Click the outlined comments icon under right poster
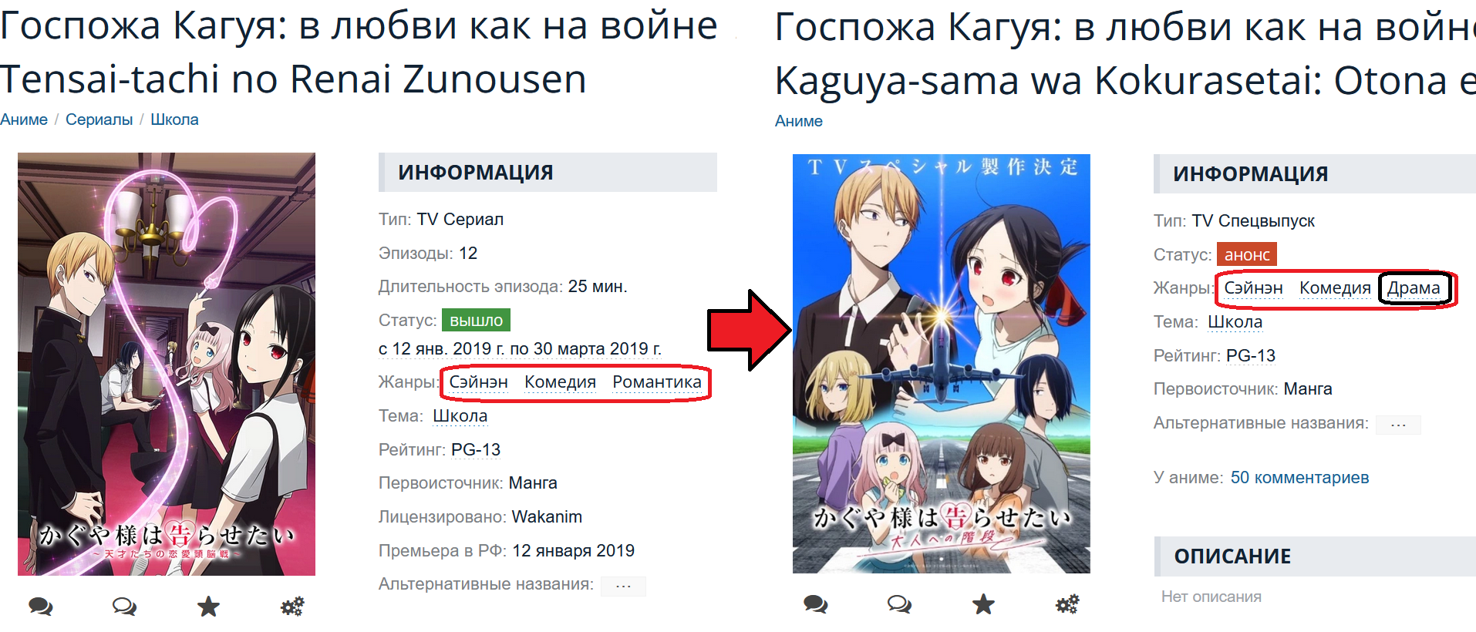Viewport: 1476px width, 632px height. (899, 604)
